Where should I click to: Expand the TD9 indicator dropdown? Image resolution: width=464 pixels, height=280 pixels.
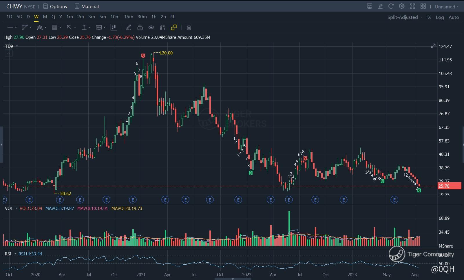[17, 46]
